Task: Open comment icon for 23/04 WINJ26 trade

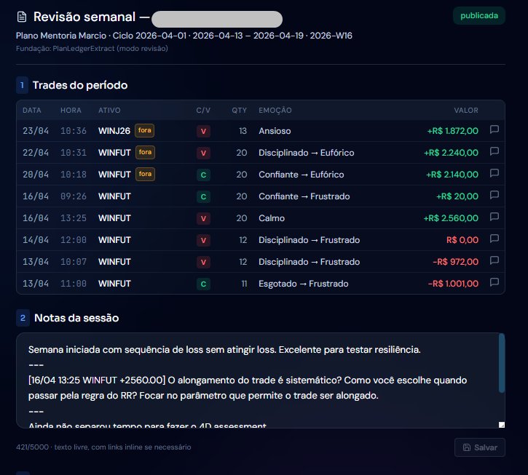Action: click(494, 129)
